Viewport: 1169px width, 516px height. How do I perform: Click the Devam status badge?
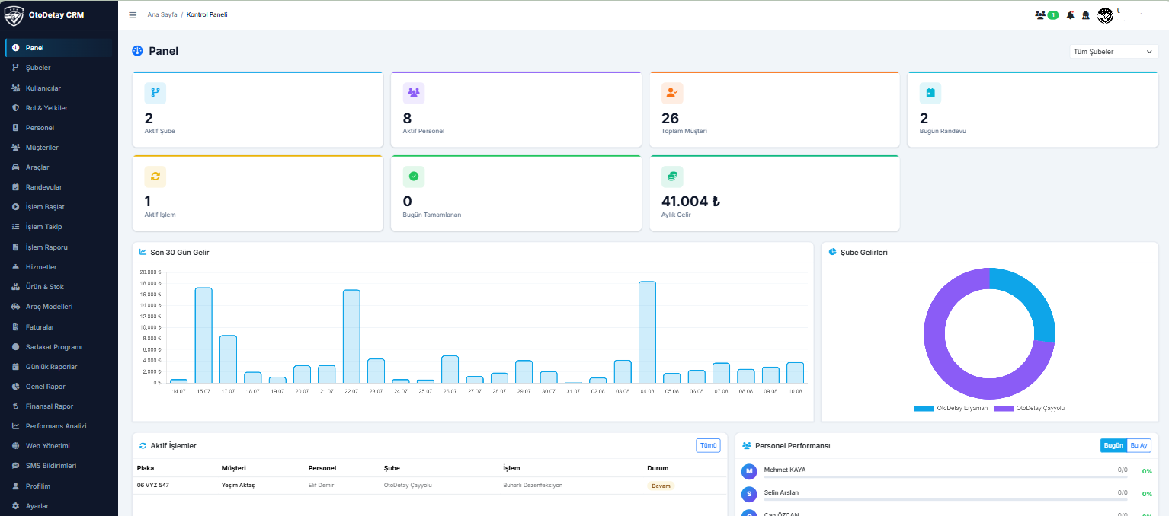(x=661, y=486)
